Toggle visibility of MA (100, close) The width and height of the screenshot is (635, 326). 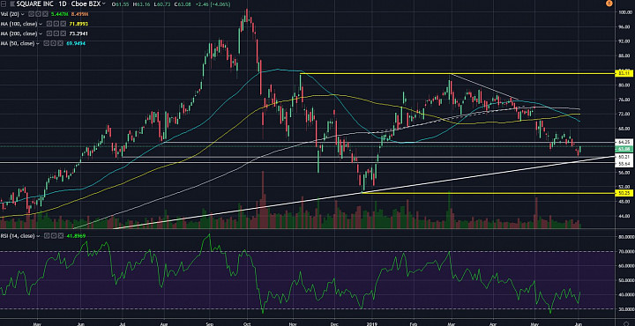click(49, 24)
